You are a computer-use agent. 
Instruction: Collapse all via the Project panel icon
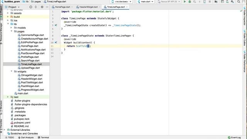pyautogui.click(x=36, y=7)
